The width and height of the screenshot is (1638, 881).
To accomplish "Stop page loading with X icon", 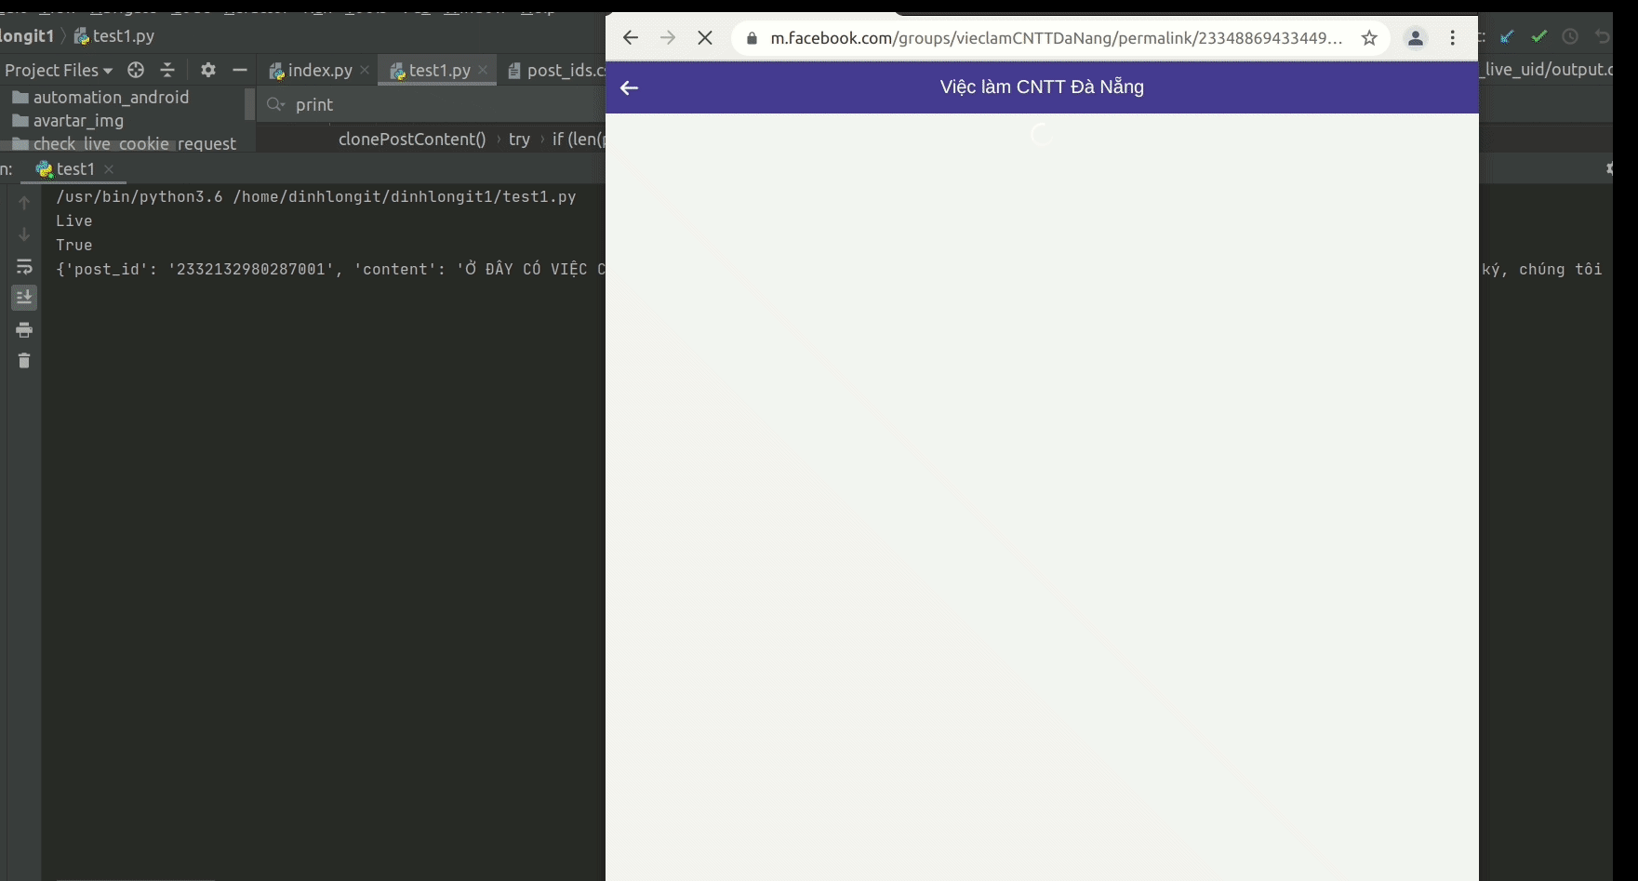I will pos(704,38).
